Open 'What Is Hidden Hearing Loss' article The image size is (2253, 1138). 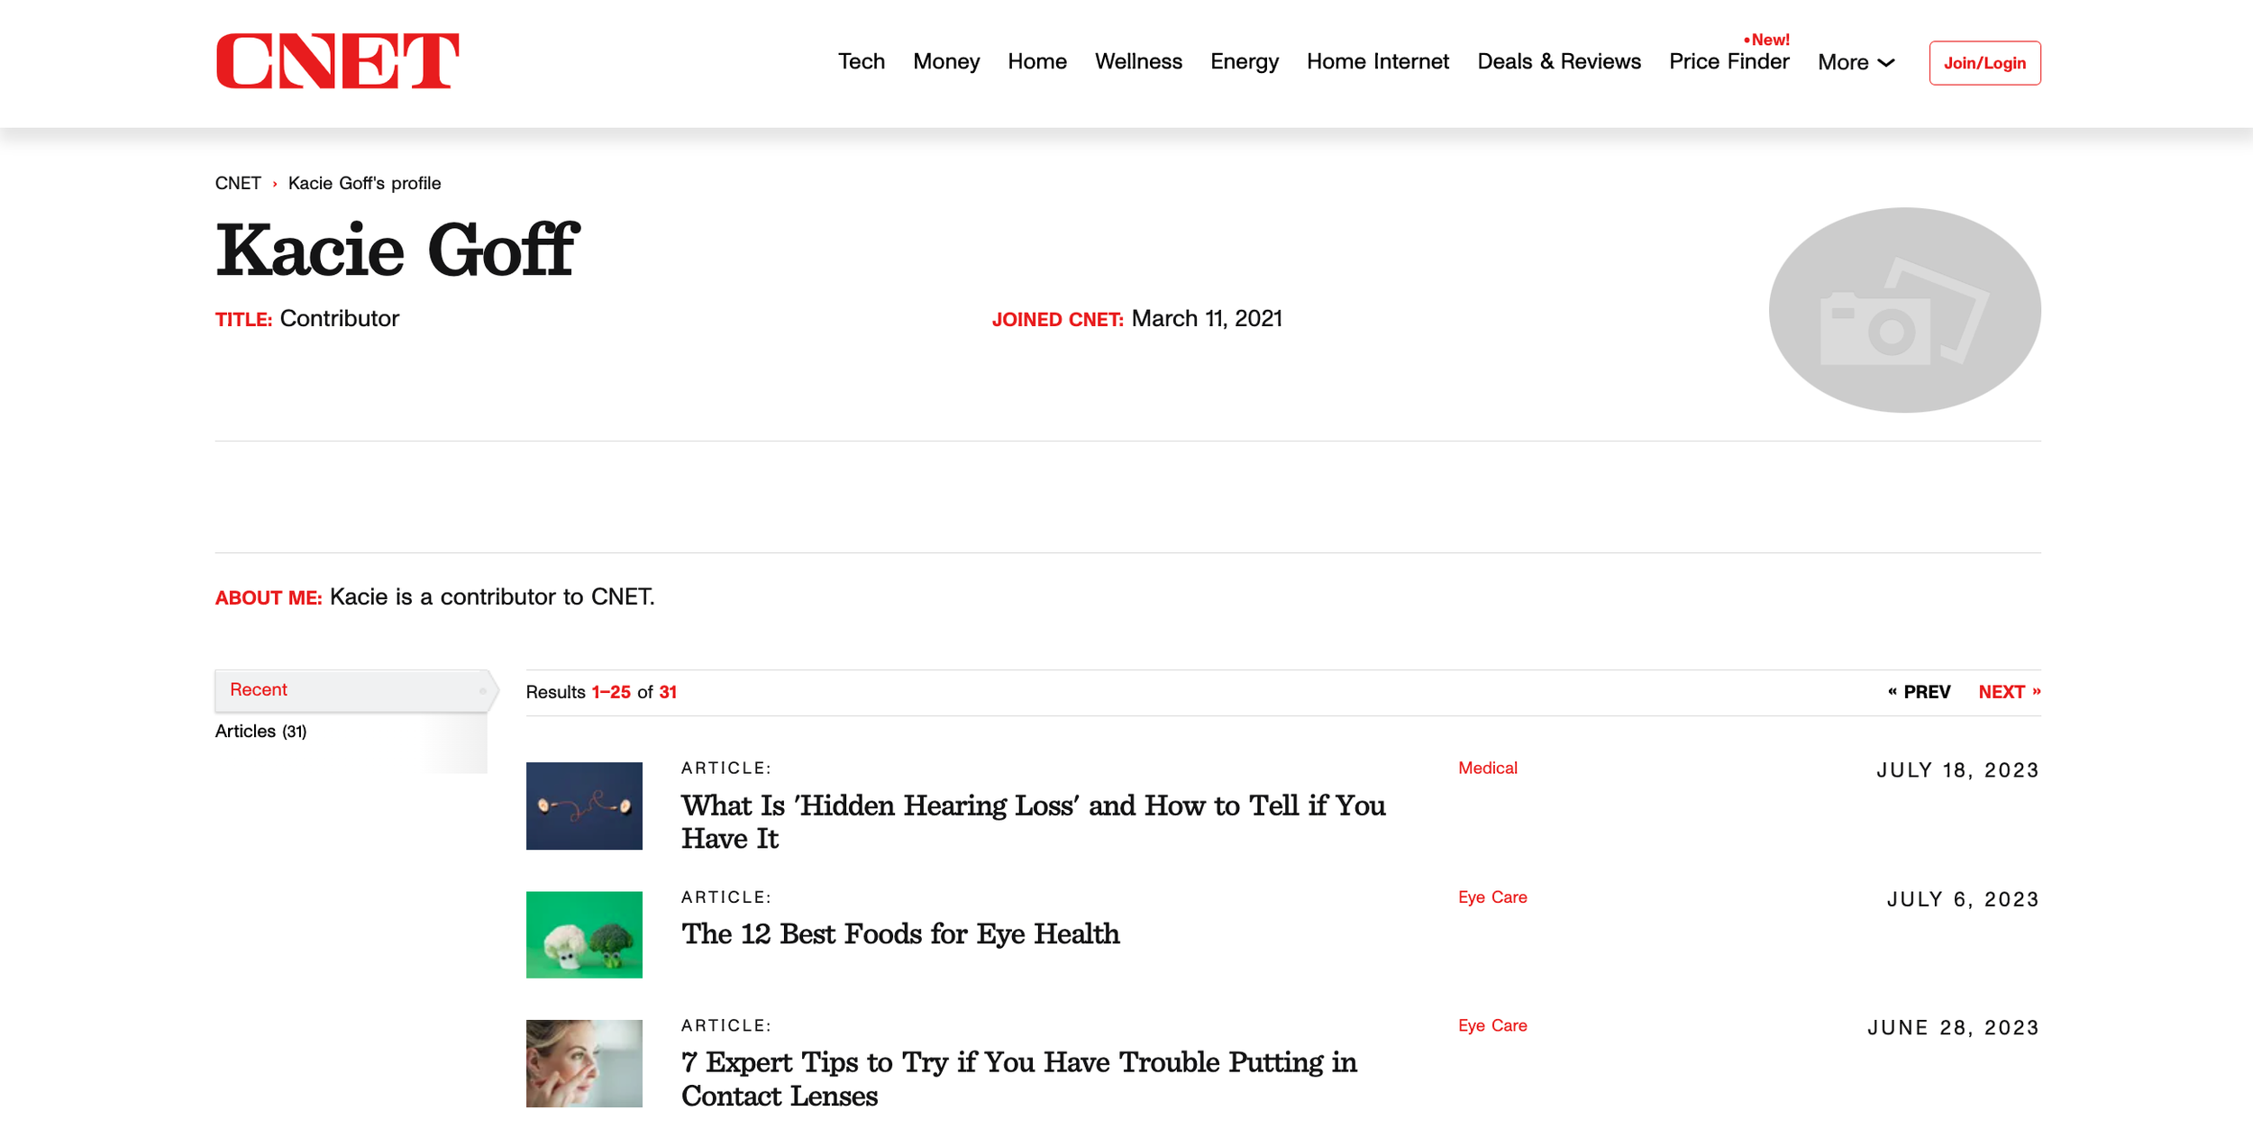click(x=1033, y=821)
